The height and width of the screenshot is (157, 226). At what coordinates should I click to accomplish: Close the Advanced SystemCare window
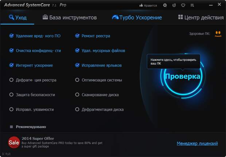(219, 4)
